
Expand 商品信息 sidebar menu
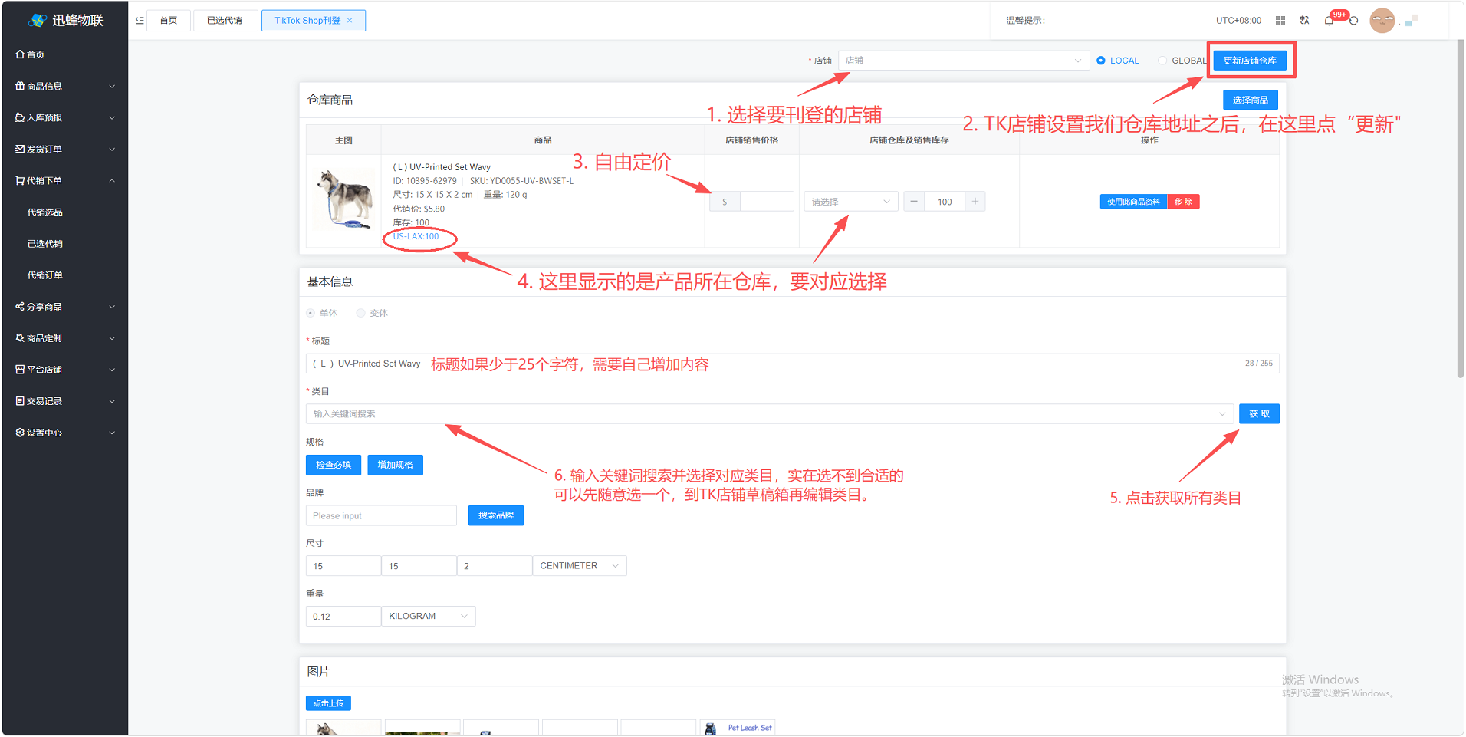[65, 86]
